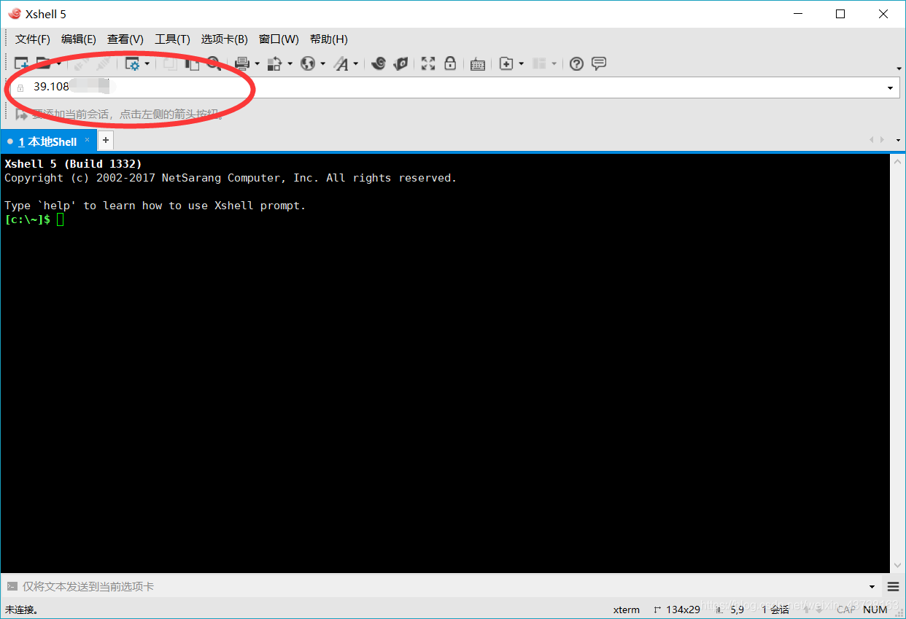Expand the Open session folder dropdown arrow
This screenshot has height=619, width=906.
pos(58,64)
